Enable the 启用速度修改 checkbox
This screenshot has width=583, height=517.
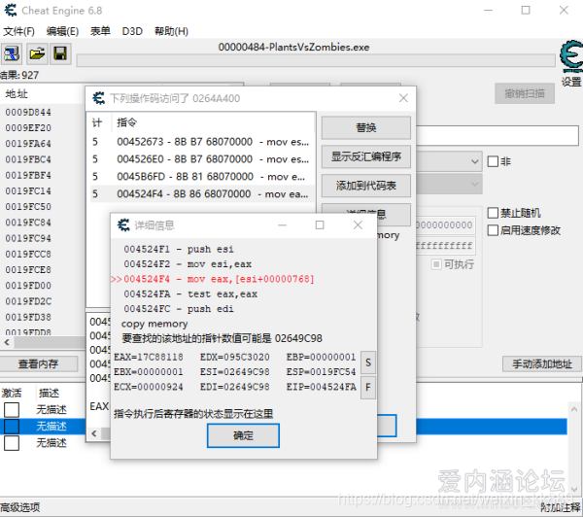click(x=493, y=230)
